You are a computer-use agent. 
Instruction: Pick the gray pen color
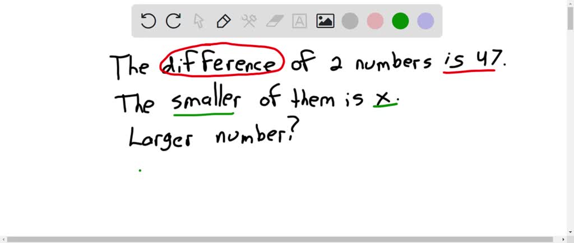click(x=350, y=21)
